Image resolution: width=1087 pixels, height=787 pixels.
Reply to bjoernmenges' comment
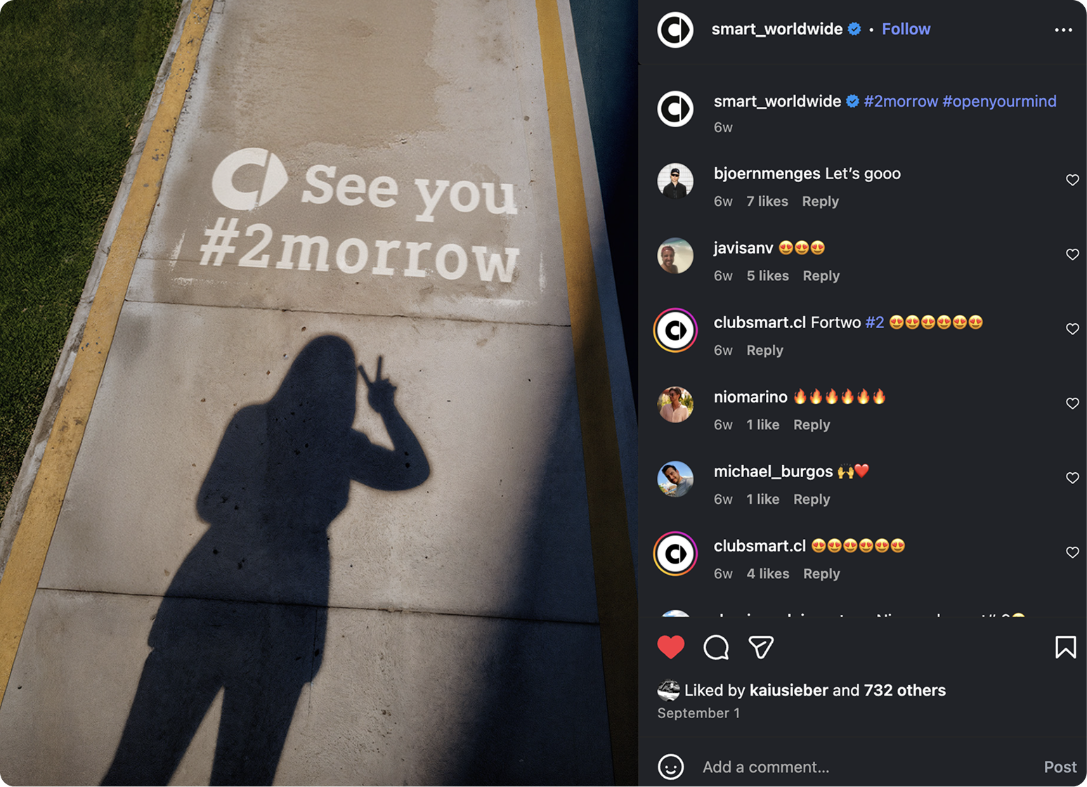[x=820, y=201]
